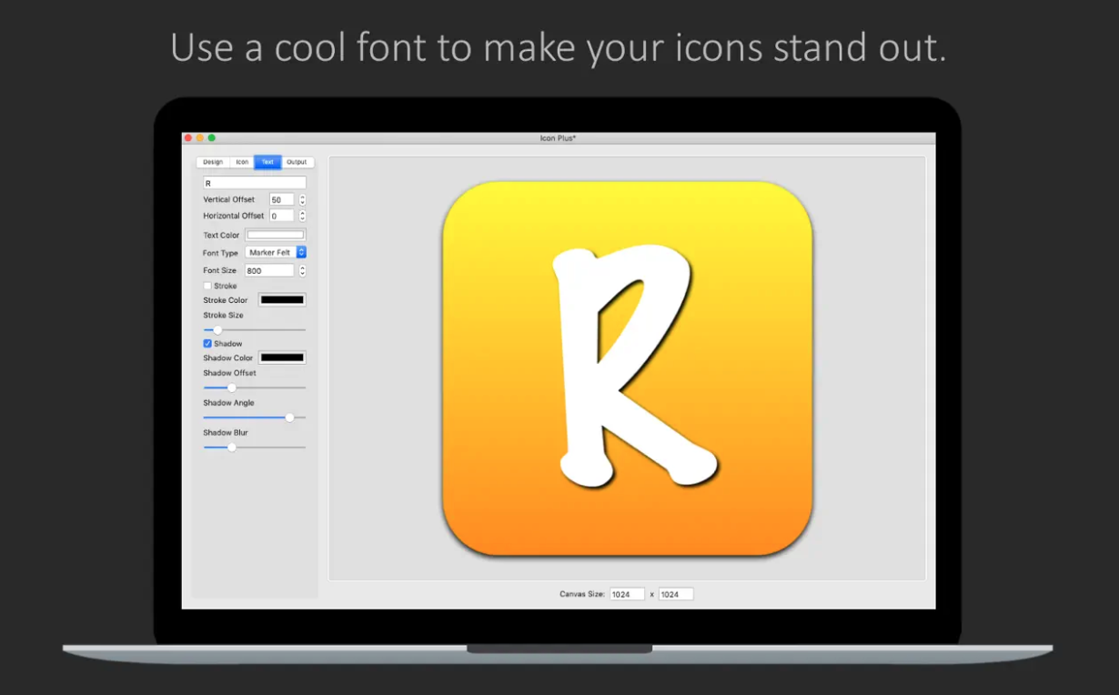Switch to the Design tab

(213, 162)
